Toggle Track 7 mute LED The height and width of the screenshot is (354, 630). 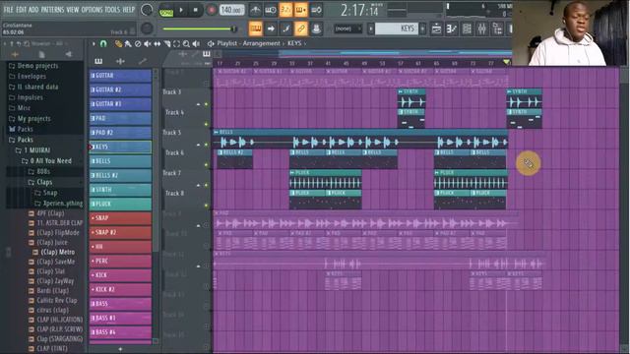coord(206,185)
